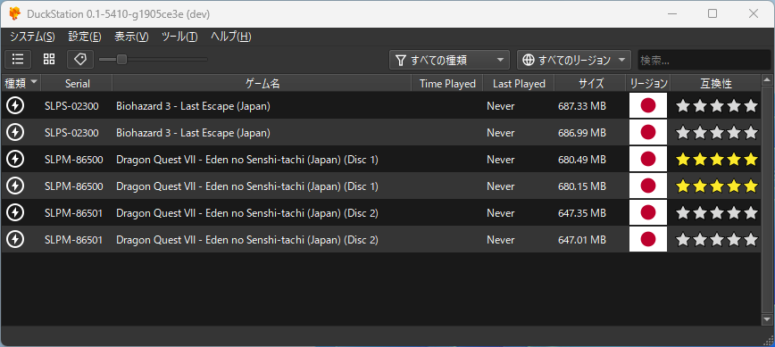Click the grey star rating in the 686.99 MB row

coord(717,132)
